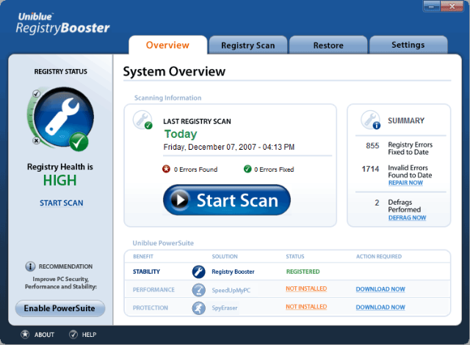The width and height of the screenshot is (470, 345).
Task: Click the '0 Errors Found' text
Action: (195, 170)
